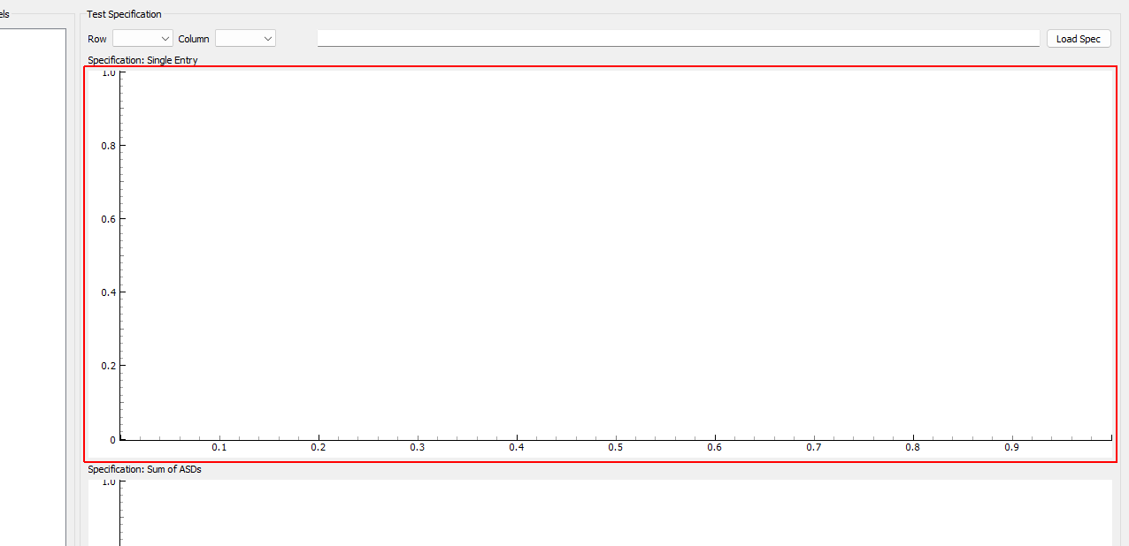
Task: Select the 0.5 x-axis tick label
Action: click(616, 448)
